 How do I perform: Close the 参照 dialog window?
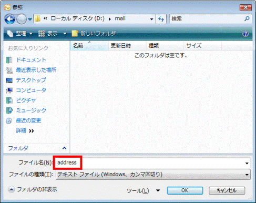[x=245, y=7]
